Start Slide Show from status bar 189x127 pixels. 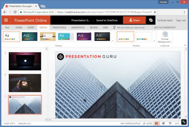(x=170, y=124)
